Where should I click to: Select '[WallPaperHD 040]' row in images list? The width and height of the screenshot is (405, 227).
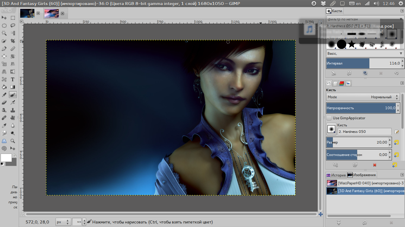pyautogui.click(x=365, y=183)
